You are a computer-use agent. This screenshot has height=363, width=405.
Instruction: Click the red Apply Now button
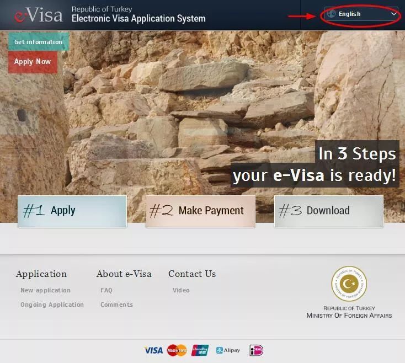click(x=33, y=62)
